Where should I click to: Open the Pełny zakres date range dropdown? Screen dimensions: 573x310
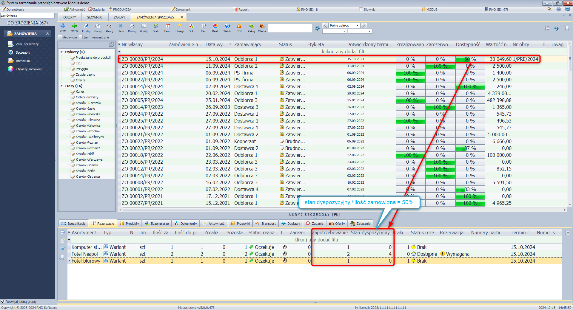pos(357,26)
